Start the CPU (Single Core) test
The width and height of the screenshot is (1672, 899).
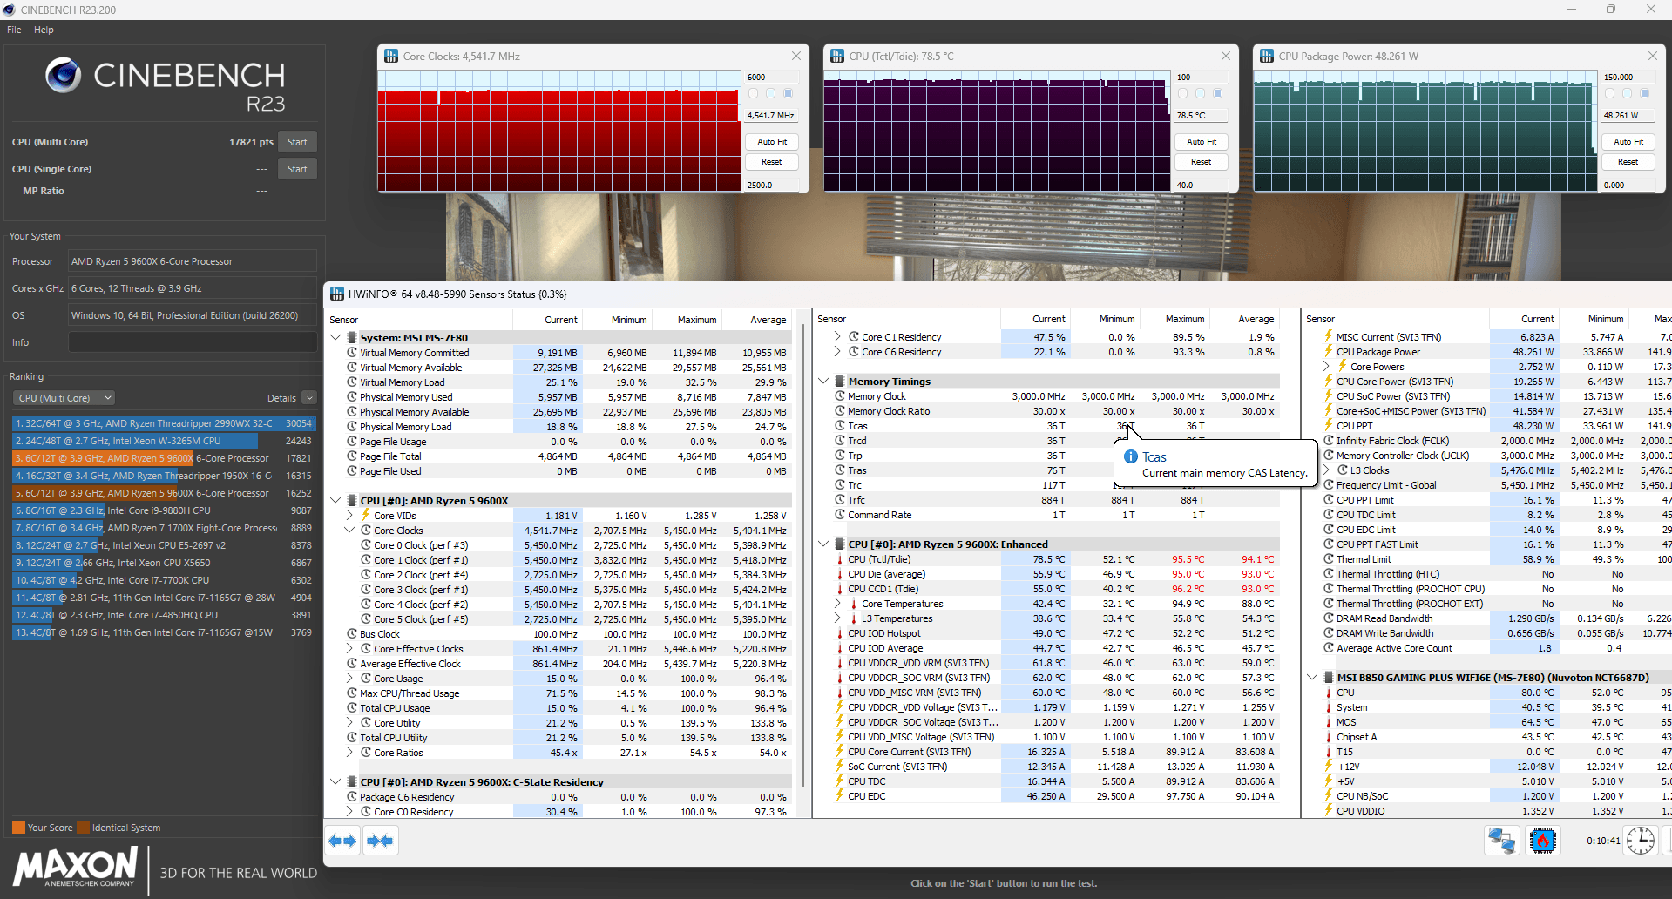[x=297, y=169]
